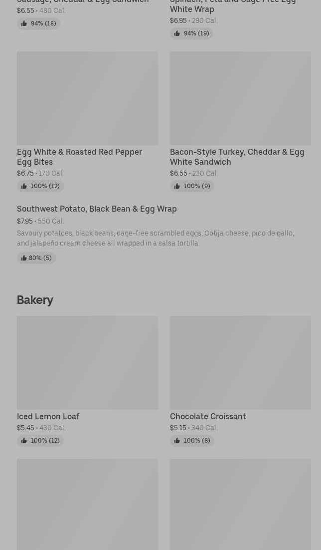Open Southwest Potato, Black Bean & Egg Wrap
This screenshot has width=321, height=550.
coord(97,209)
